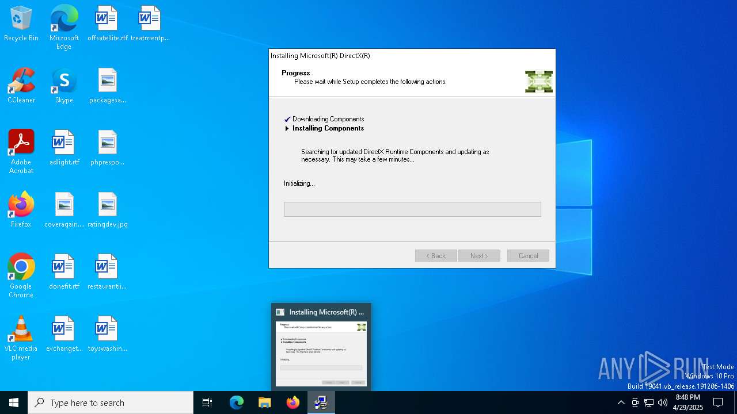Select adlight.rtf on the desktop
737x414 pixels.
pyautogui.click(x=64, y=148)
